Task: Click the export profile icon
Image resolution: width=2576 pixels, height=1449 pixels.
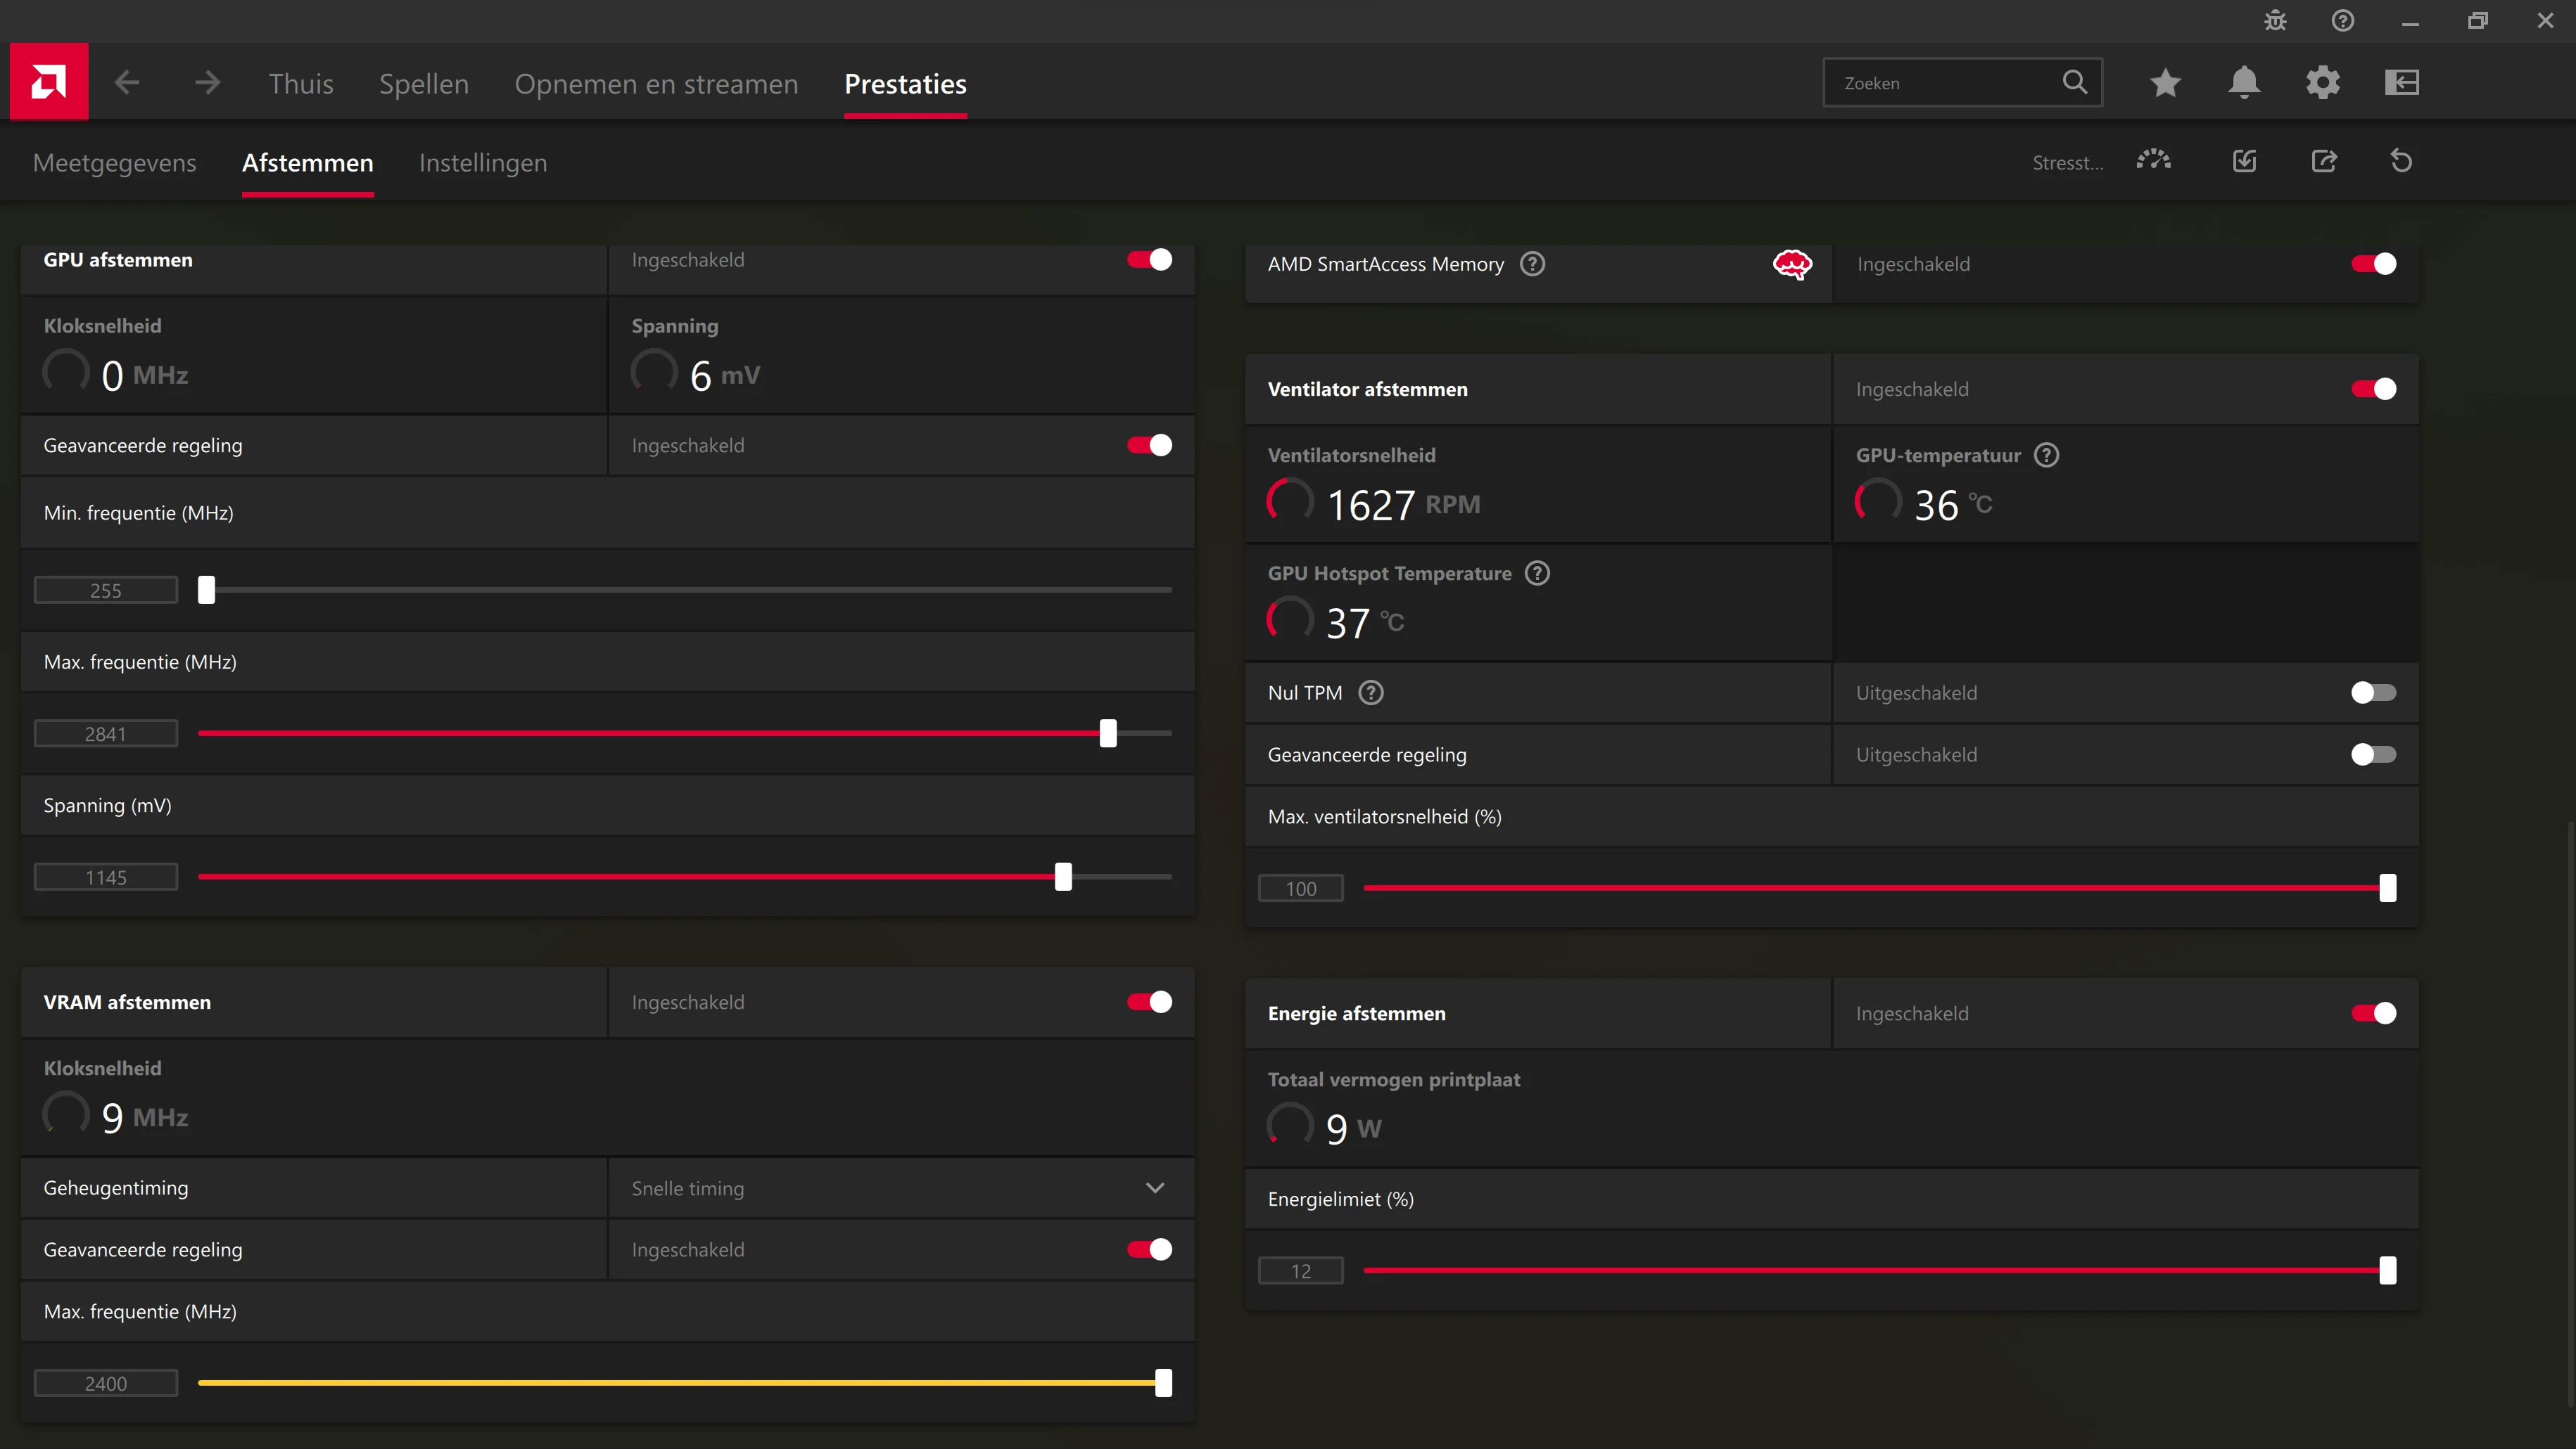Action: pos(2324,161)
